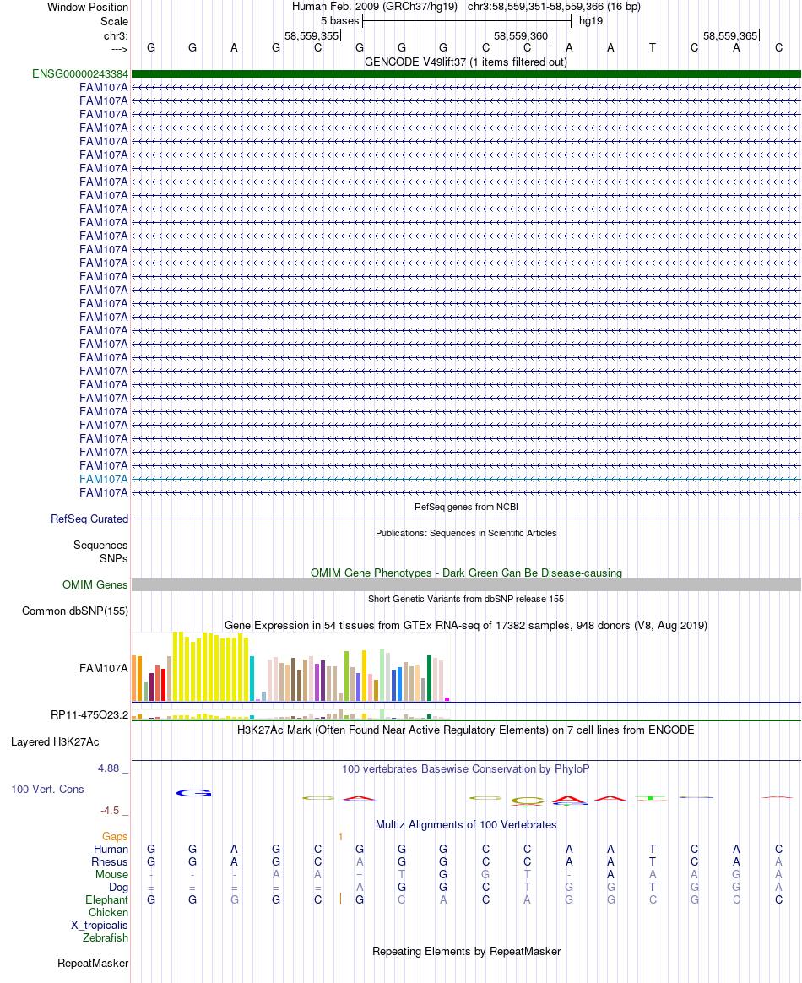Image resolution: width=802 pixels, height=983 pixels.
Task: Click the RepeatMasker track label
Action: click(x=93, y=963)
